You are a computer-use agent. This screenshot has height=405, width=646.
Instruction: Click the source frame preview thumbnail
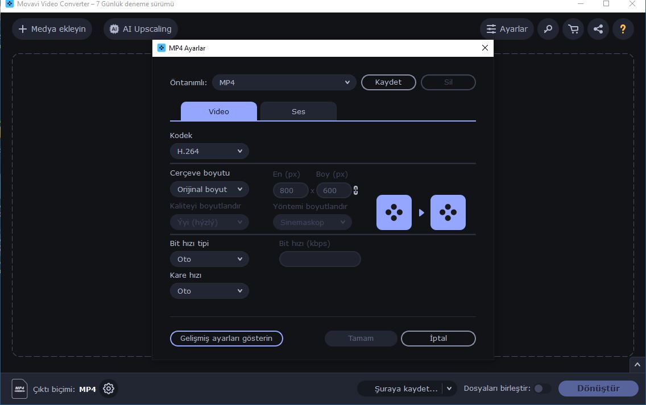(x=394, y=212)
